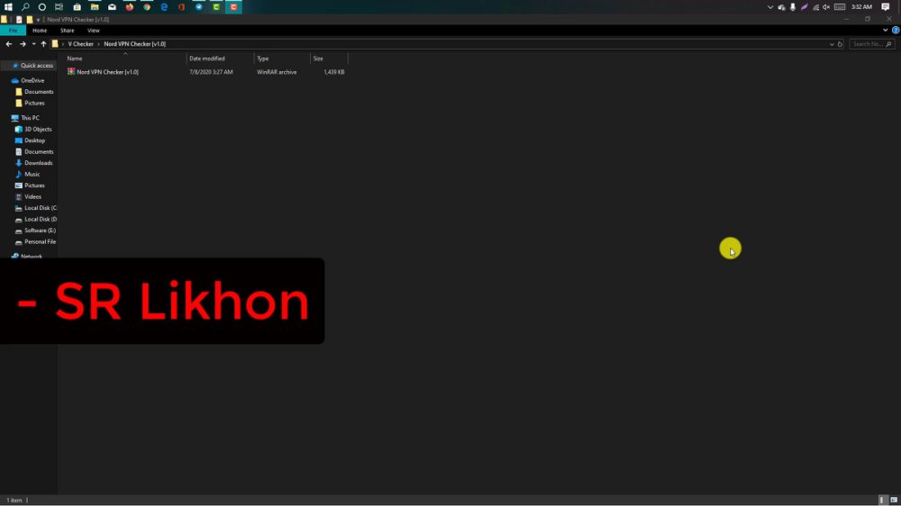Go up one folder level
901x506 pixels.
pos(43,43)
